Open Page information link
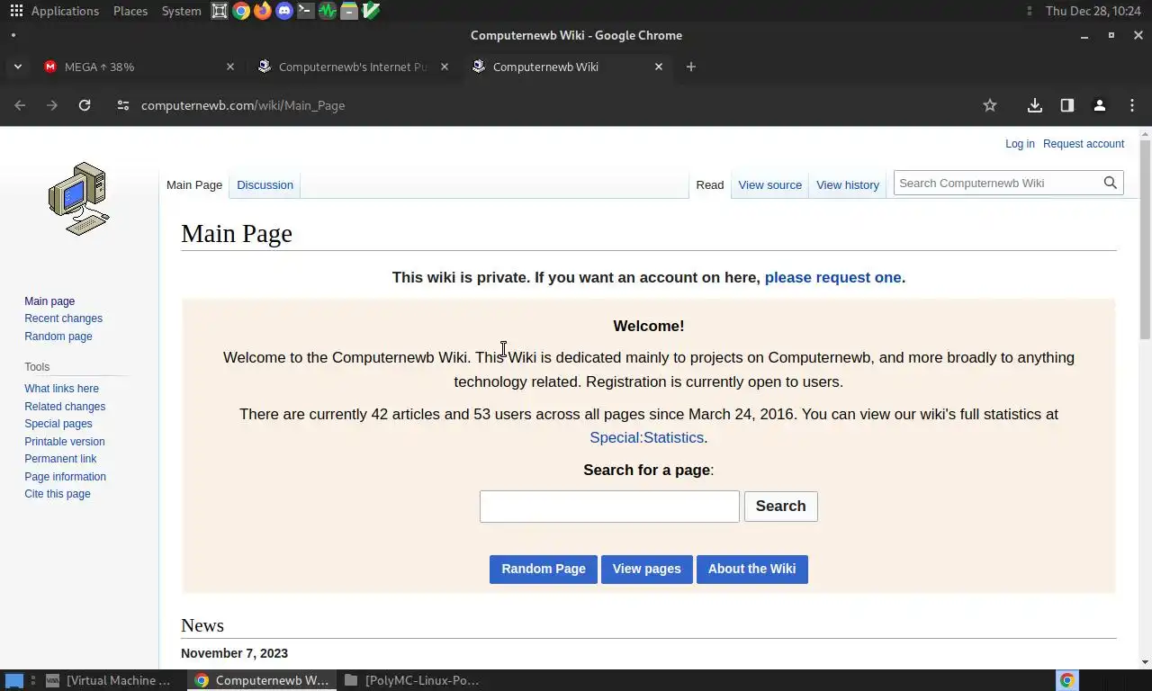The image size is (1152, 691). point(66,477)
